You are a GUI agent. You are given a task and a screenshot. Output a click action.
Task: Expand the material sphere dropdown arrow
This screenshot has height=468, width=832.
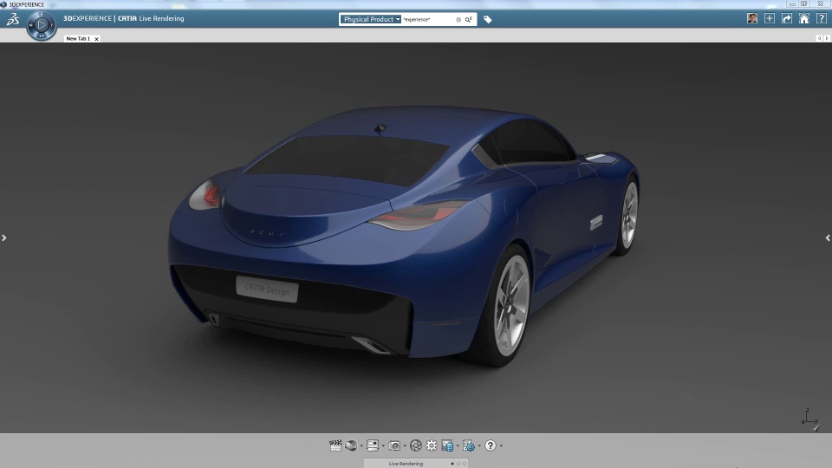(361, 446)
